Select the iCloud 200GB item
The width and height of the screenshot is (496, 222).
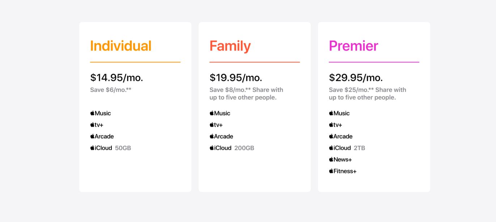232,148
